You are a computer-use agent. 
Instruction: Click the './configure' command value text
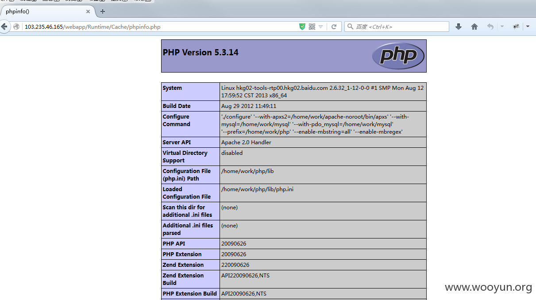[315, 124]
